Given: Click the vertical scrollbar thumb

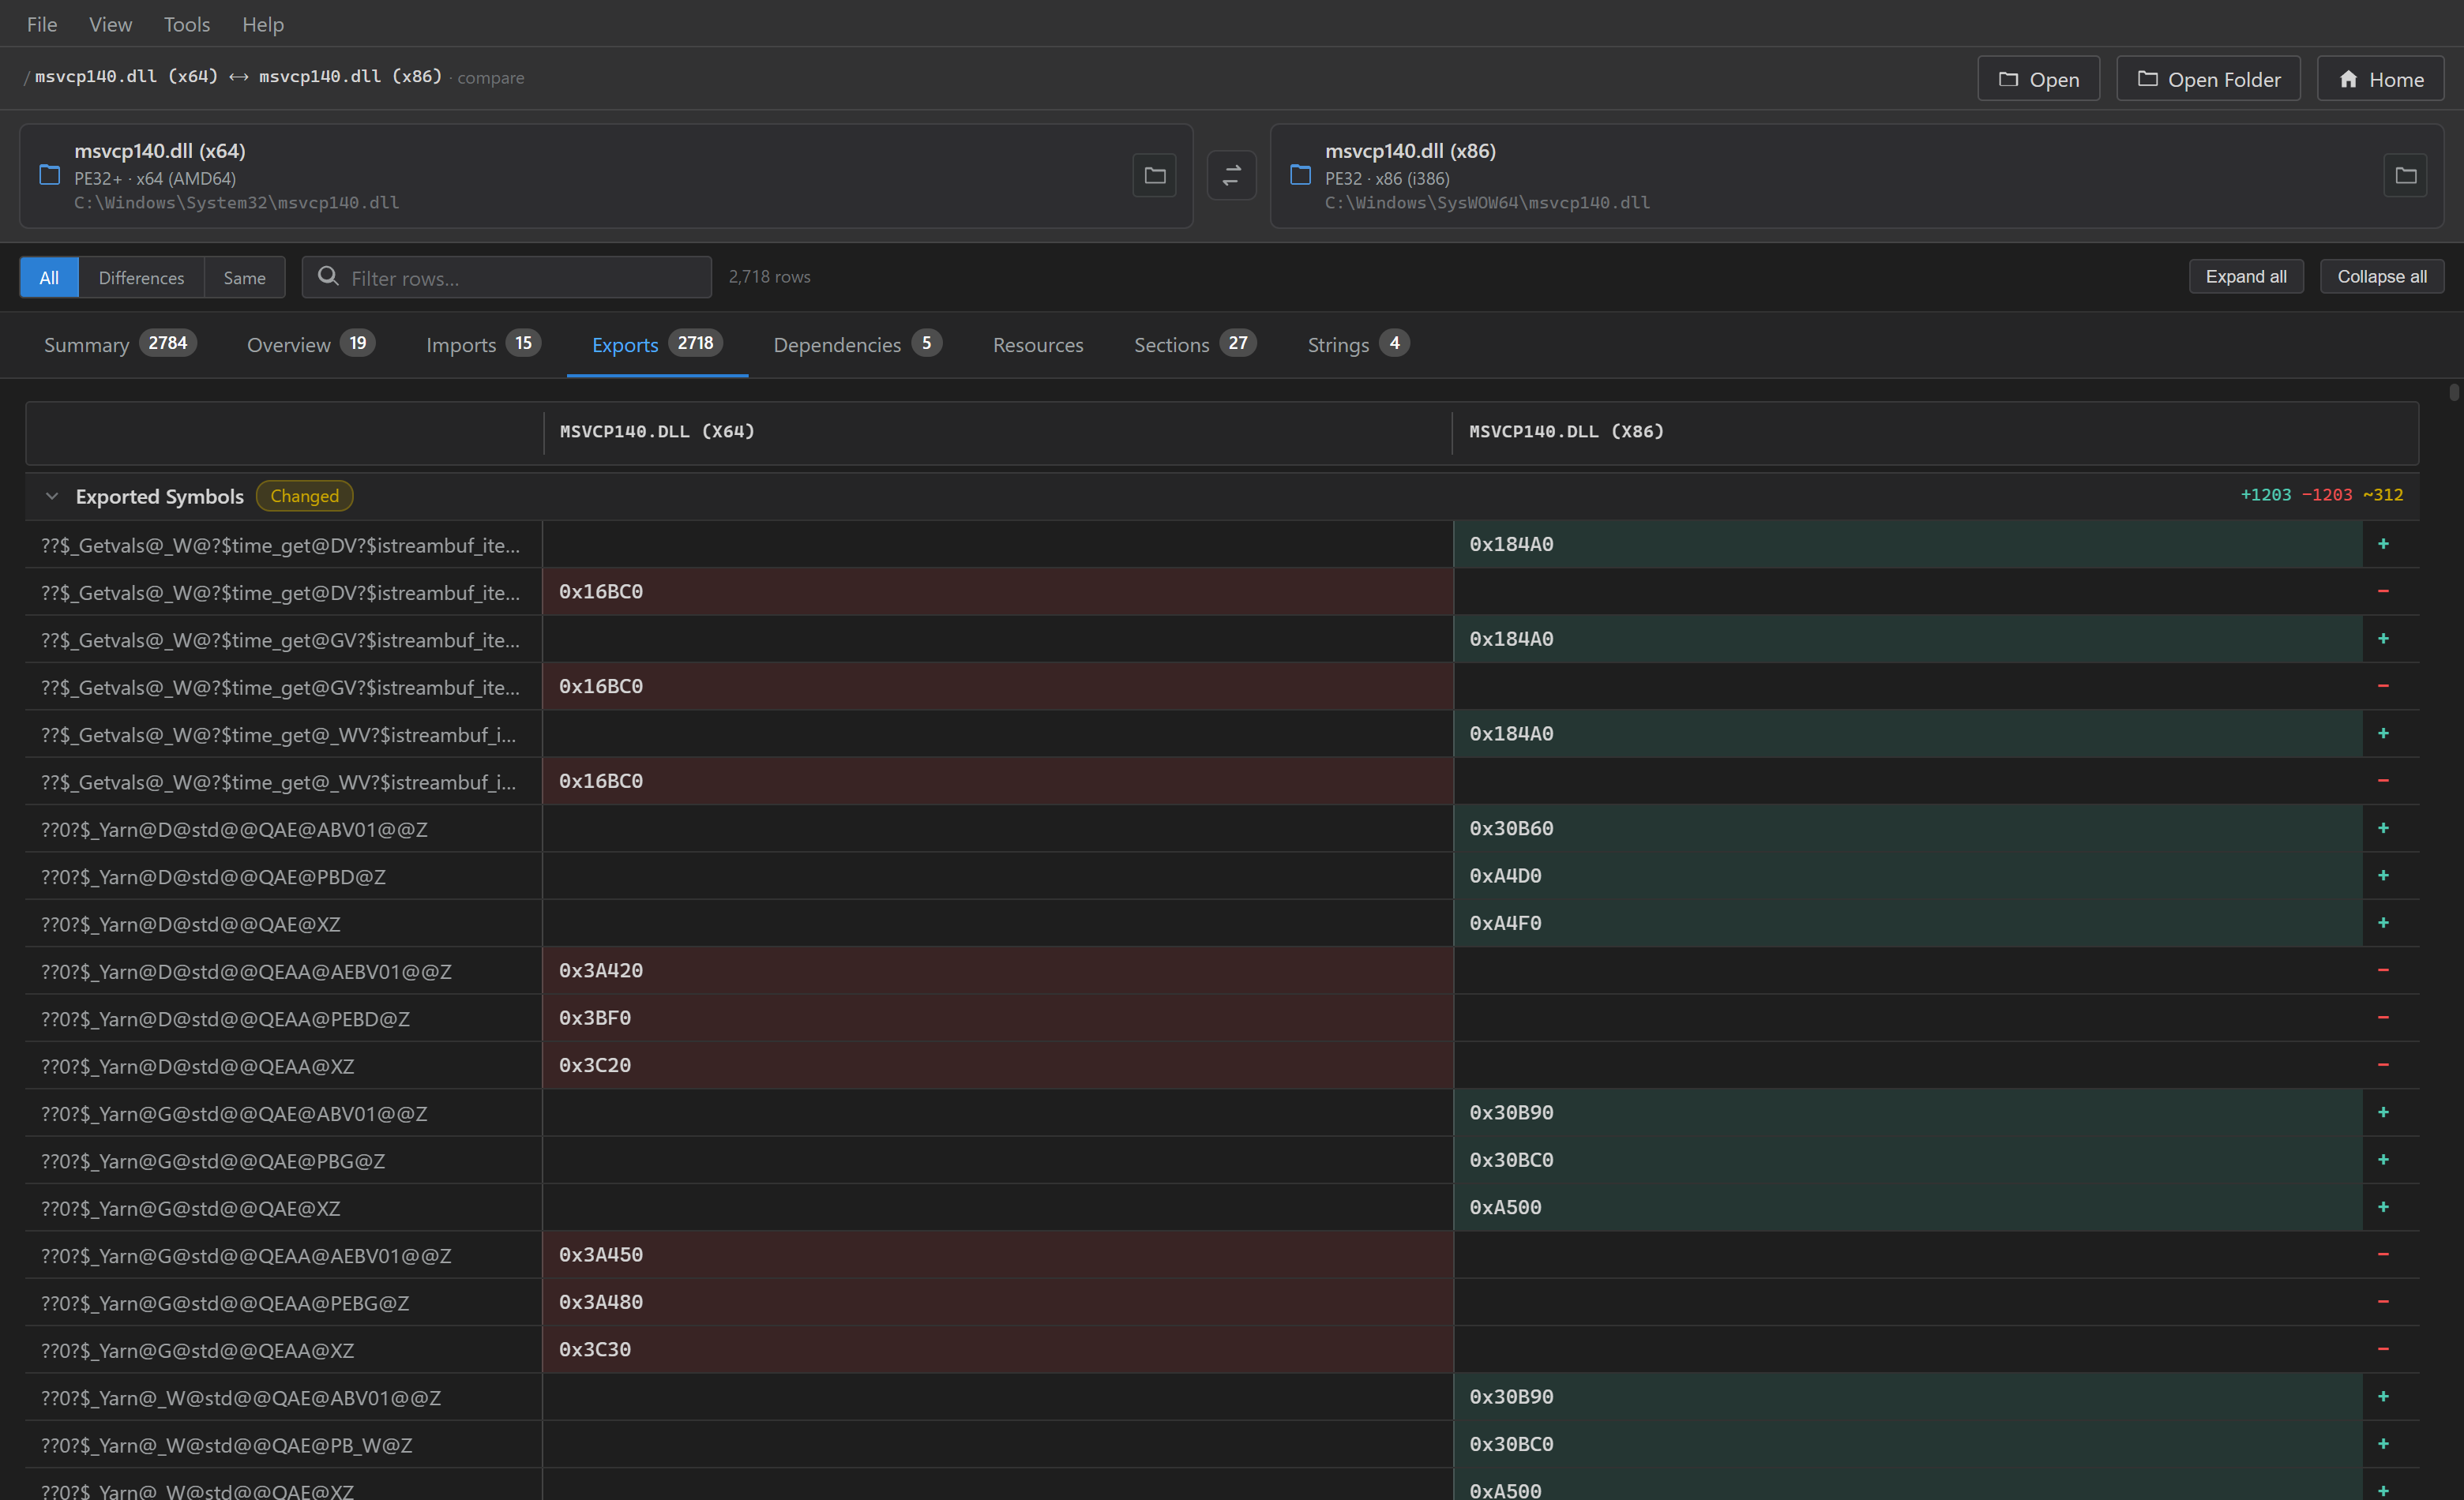Looking at the screenshot, I should tap(2454, 392).
